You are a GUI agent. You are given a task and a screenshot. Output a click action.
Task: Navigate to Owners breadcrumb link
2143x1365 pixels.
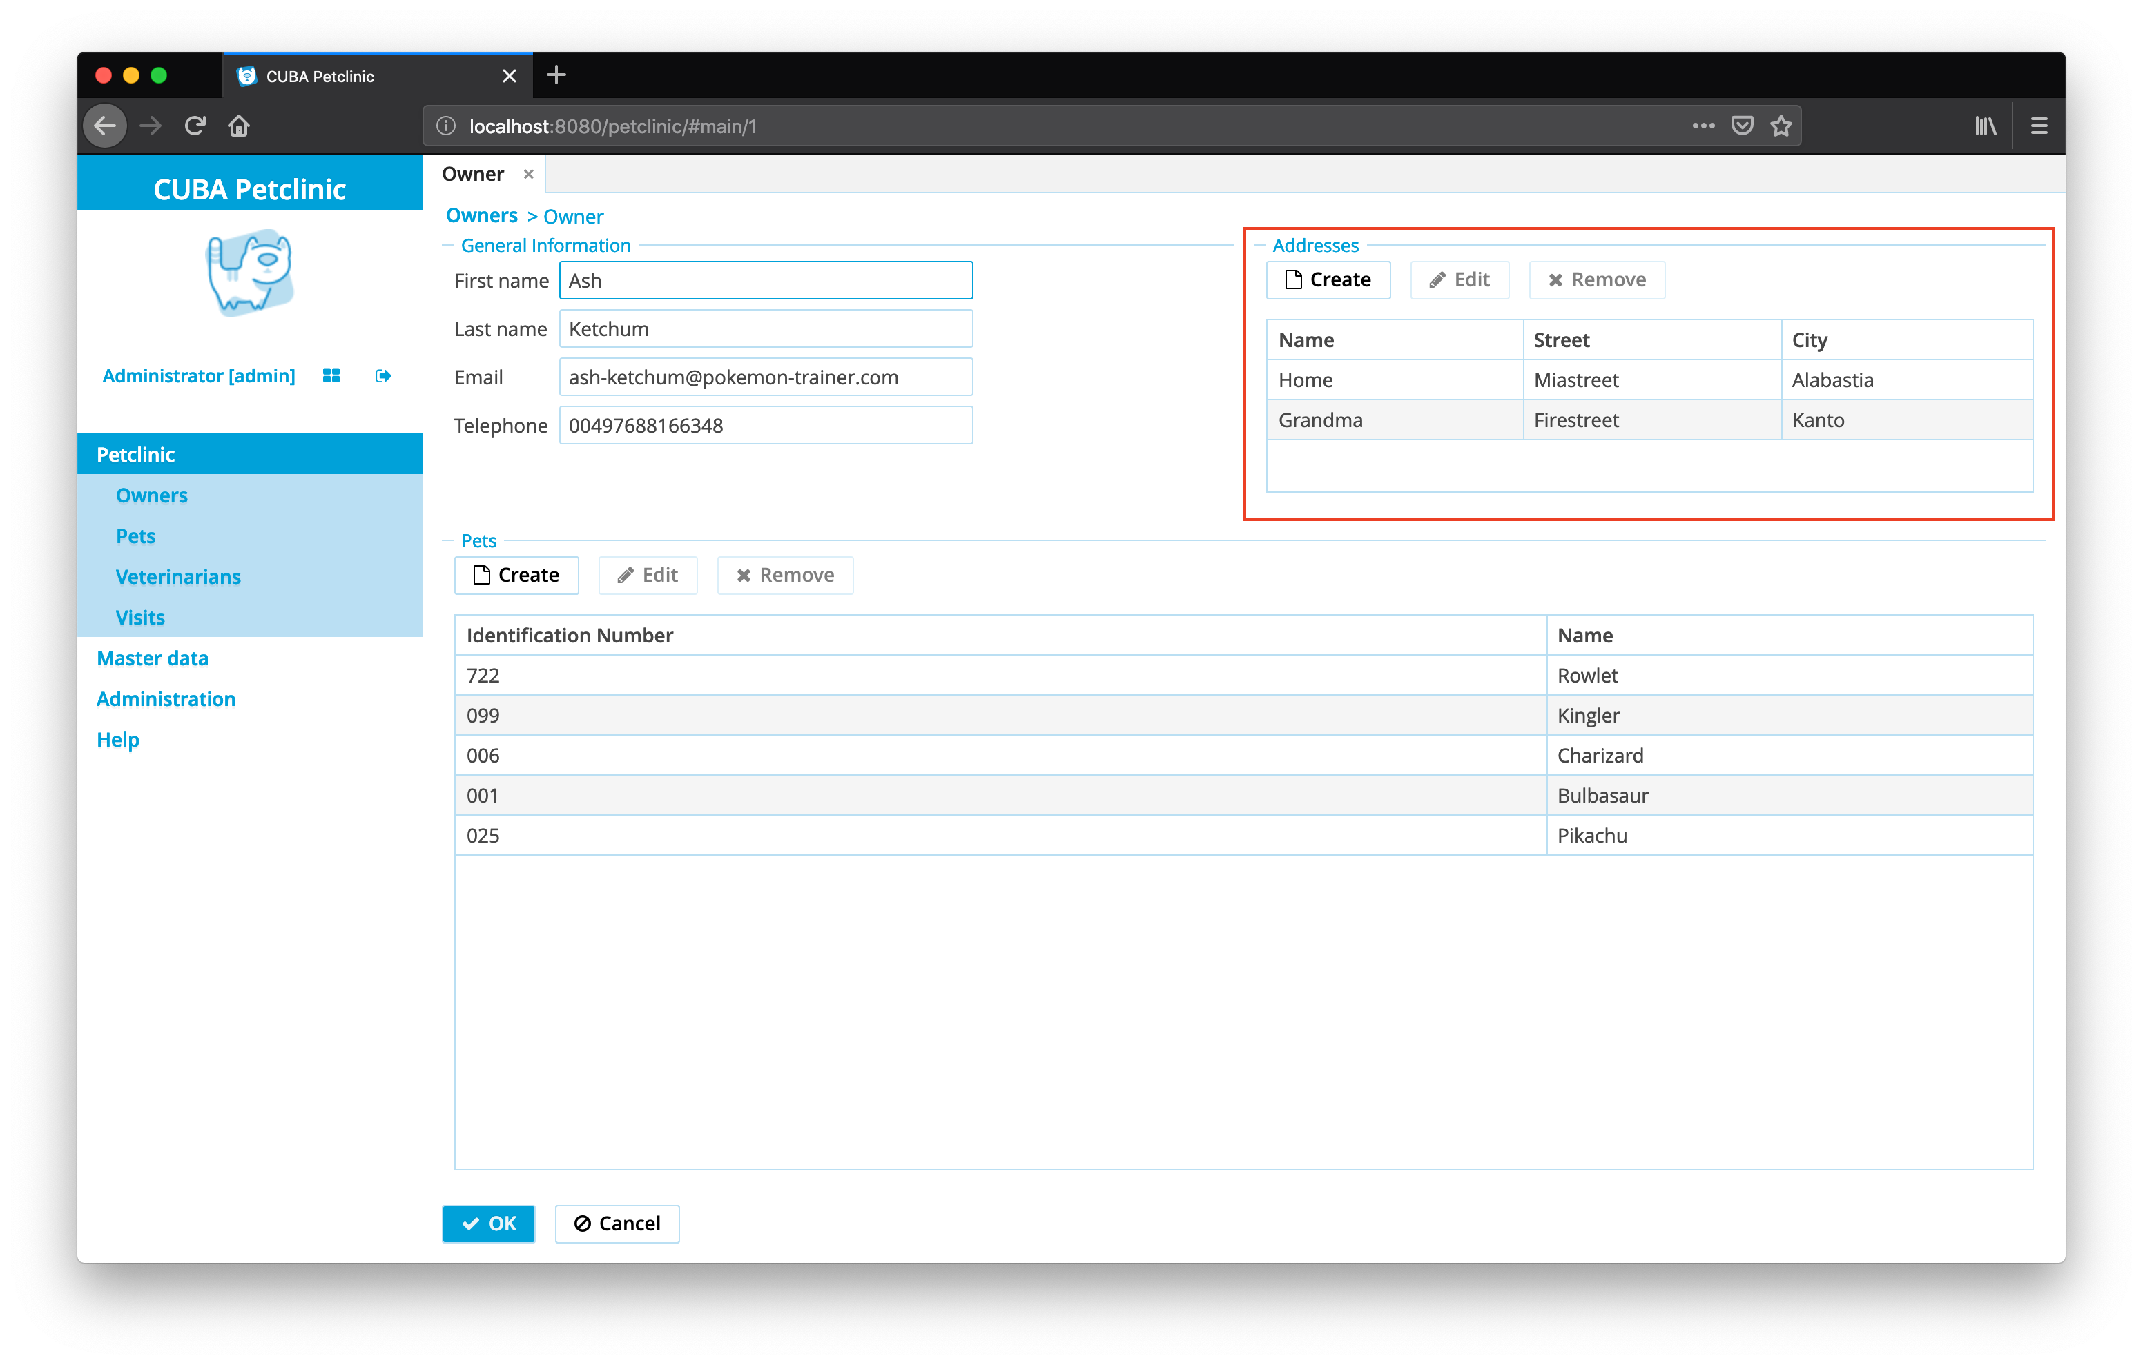tap(481, 215)
